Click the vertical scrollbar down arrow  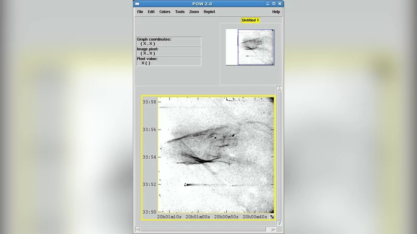279,223
